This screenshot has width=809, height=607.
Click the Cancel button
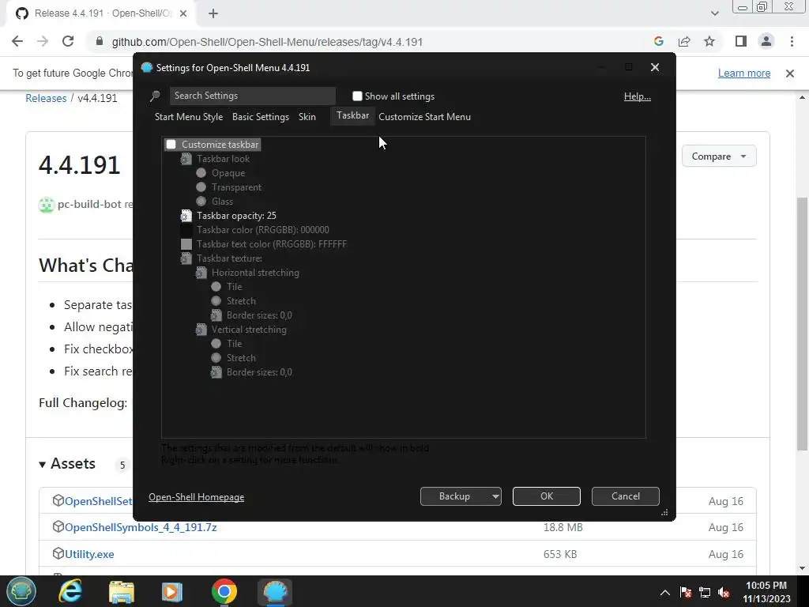point(626,496)
